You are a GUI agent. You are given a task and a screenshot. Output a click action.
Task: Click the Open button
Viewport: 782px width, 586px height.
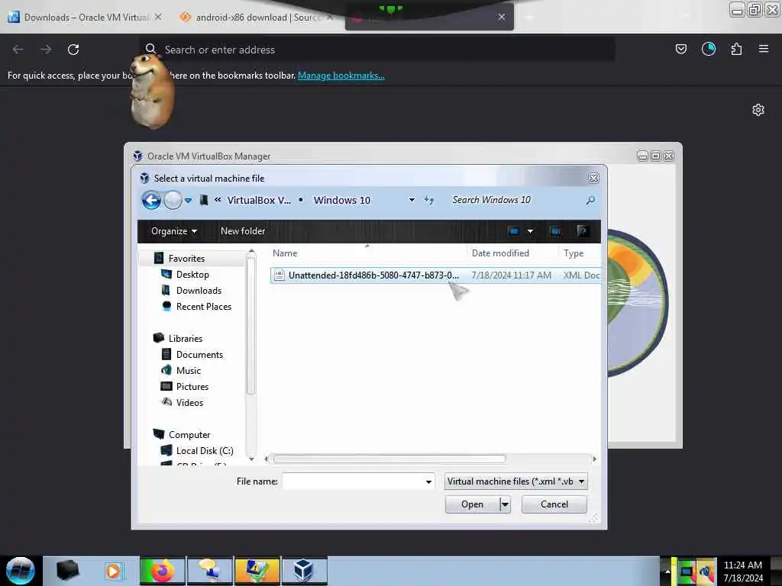[472, 504]
